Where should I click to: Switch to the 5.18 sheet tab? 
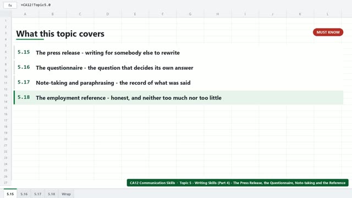coord(51,194)
